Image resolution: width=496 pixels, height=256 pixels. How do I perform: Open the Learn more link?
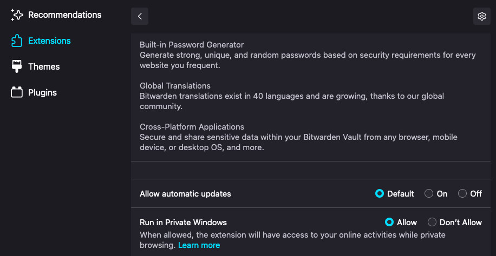(x=199, y=245)
